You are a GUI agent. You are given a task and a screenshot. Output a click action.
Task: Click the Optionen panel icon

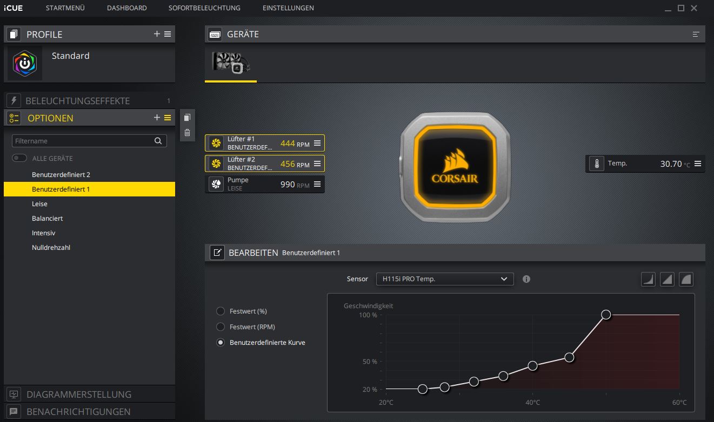(x=14, y=118)
